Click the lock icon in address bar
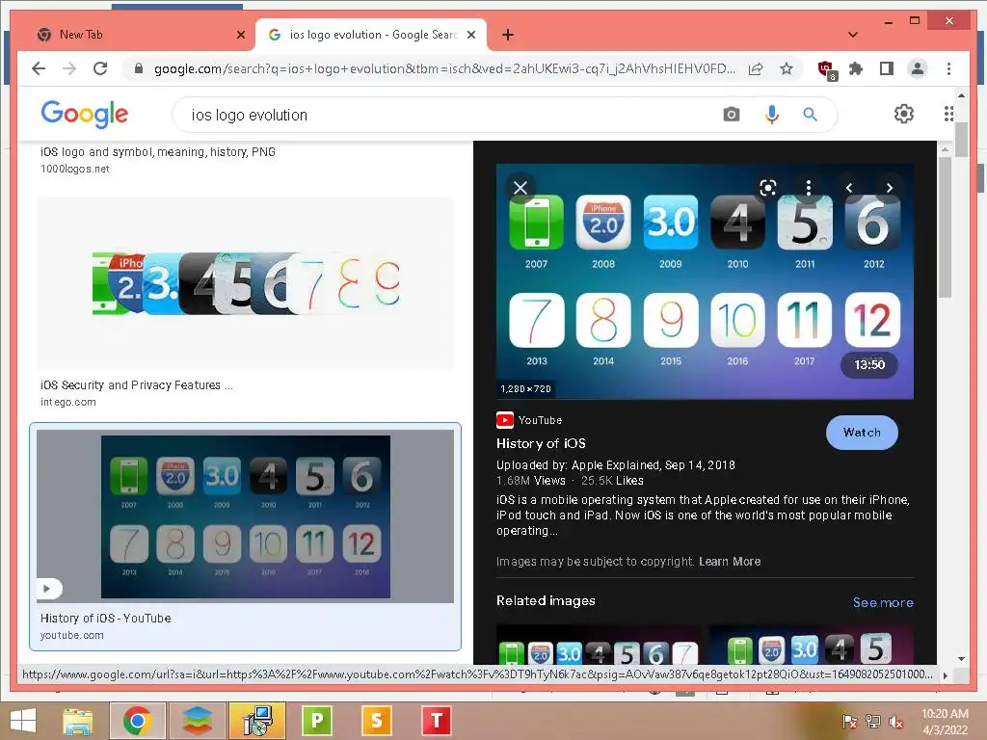Viewport: 987px width, 740px height. tap(139, 68)
